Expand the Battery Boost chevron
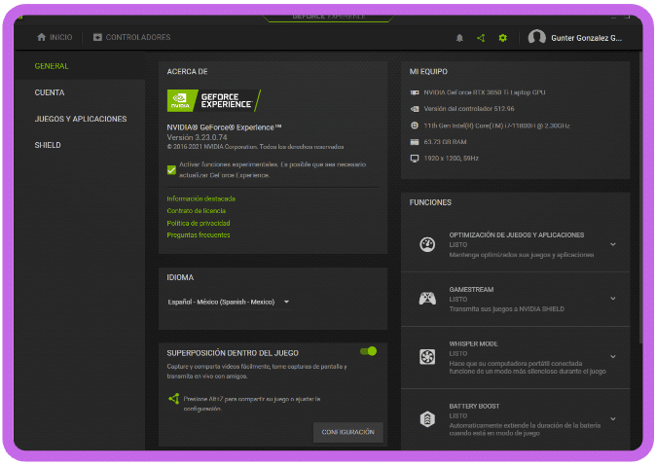Viewport: 656px width, 466px height. click(x=613, y=418)
